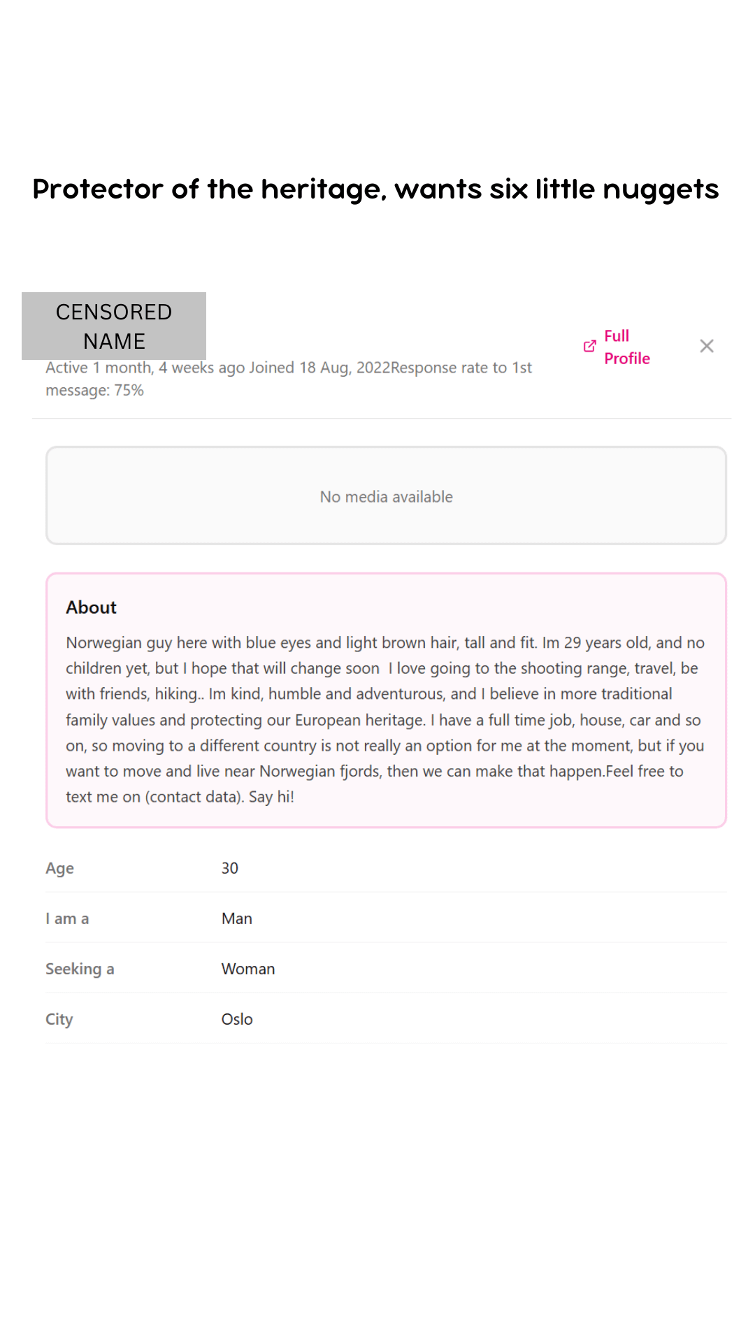Click the "Woman" value
The height and width of the screenshot is (1342, 755).
coord(248,969)
